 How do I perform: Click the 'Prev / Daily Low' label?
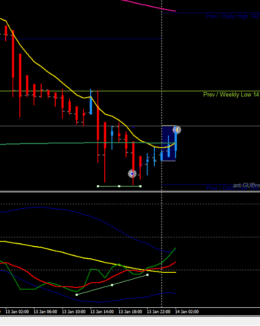point(232,188)
